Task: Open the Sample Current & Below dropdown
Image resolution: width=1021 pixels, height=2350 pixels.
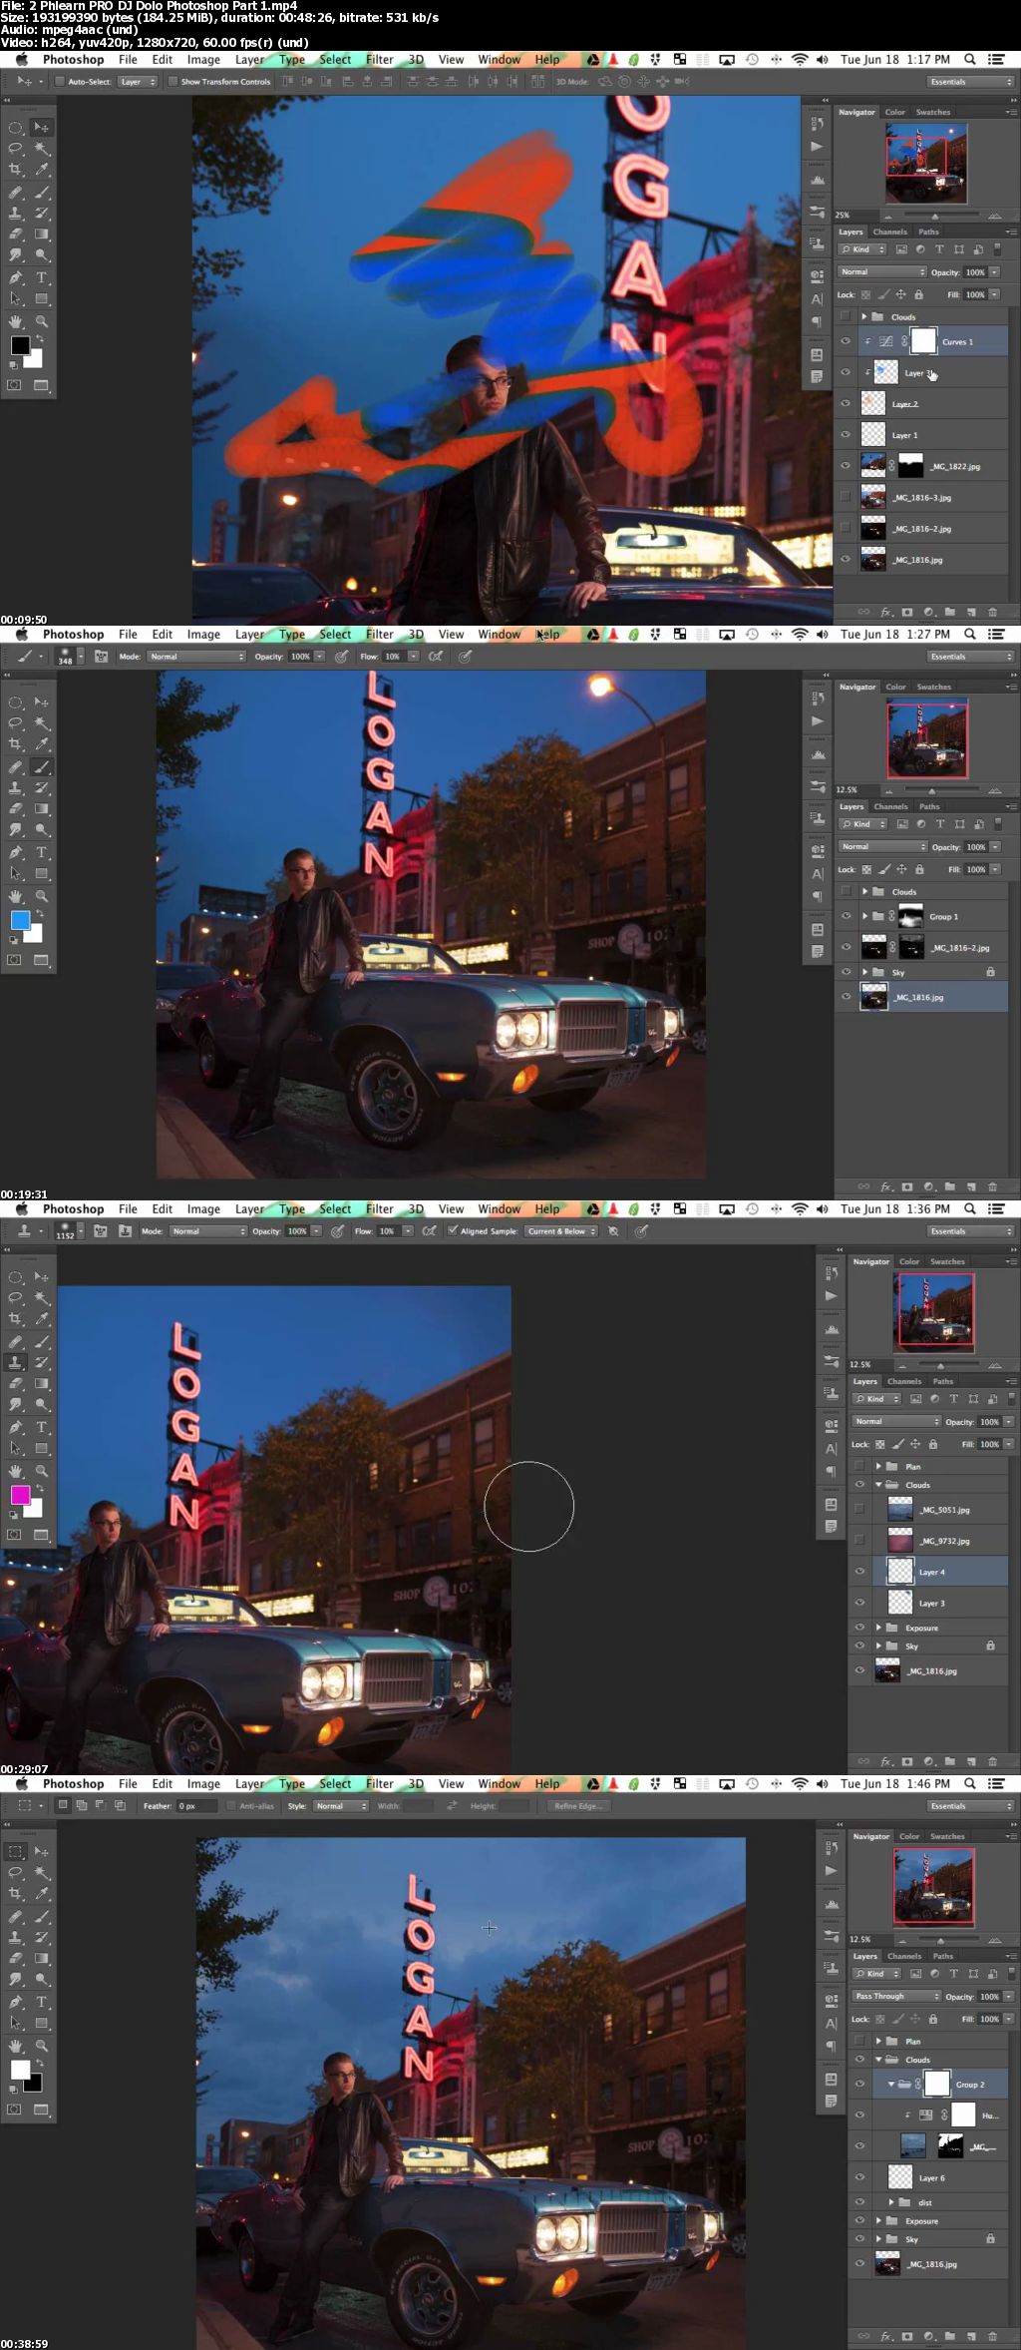Action: [561, 1231]
